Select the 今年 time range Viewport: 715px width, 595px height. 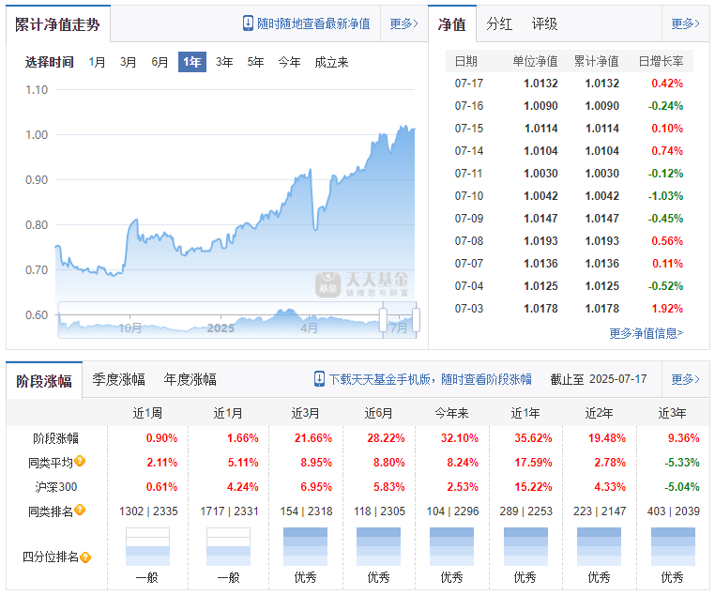click(x=289, y=62)
